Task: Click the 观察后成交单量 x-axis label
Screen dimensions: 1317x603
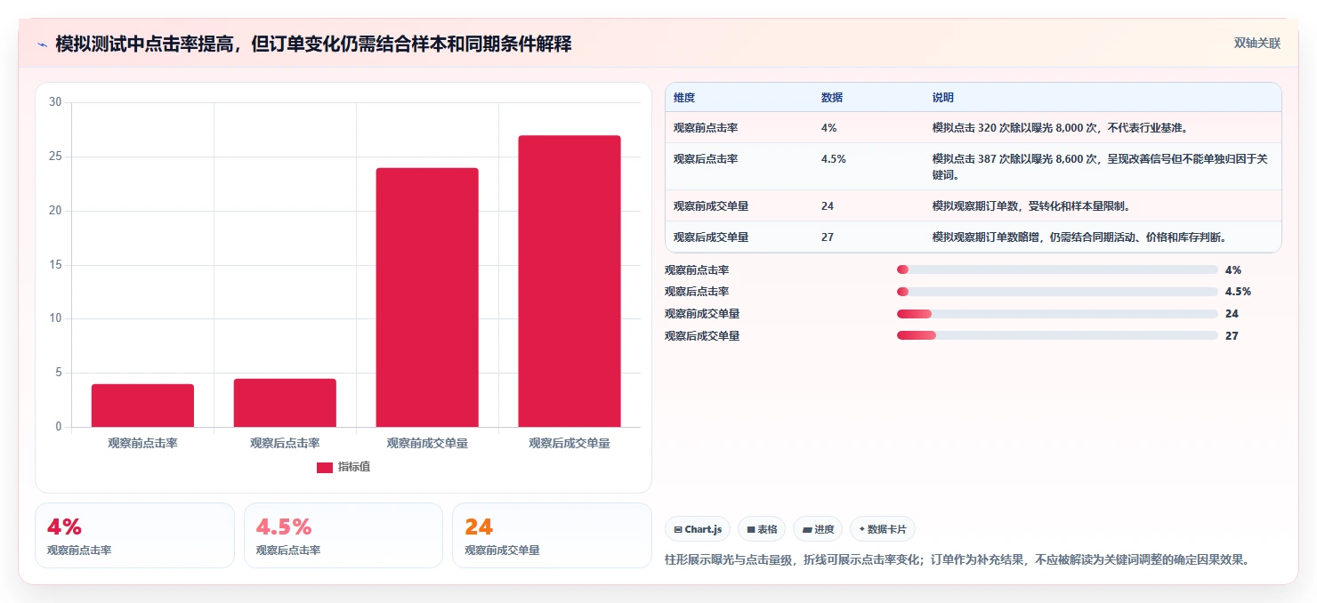Action: (x=570, y=443)
